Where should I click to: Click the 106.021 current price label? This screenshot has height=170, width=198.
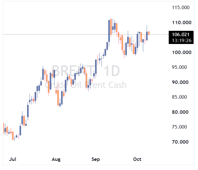tap(181, 34)
